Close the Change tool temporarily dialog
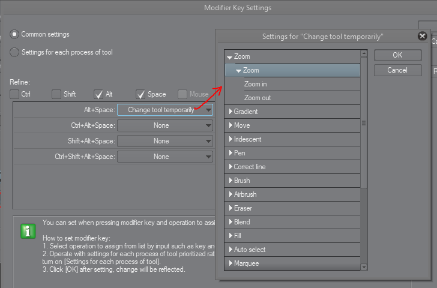The width and height of the screenshot is (437, 288). pyautogui.click(x=422, y=36)
